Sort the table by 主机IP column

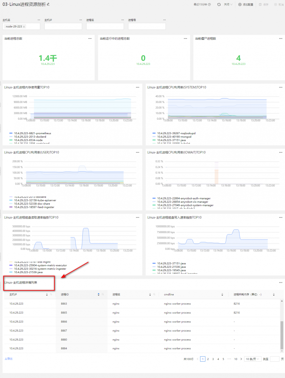47,295
